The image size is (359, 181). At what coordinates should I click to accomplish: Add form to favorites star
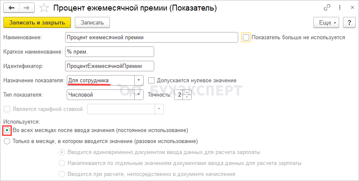pos(44,8)
